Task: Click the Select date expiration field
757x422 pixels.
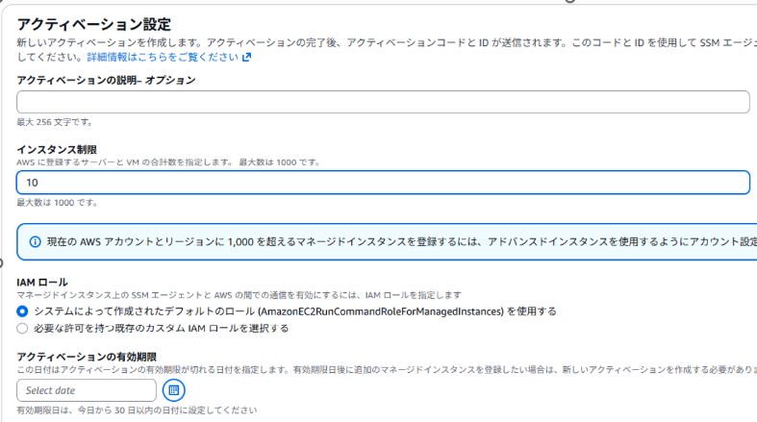Action: coord(87,390)
